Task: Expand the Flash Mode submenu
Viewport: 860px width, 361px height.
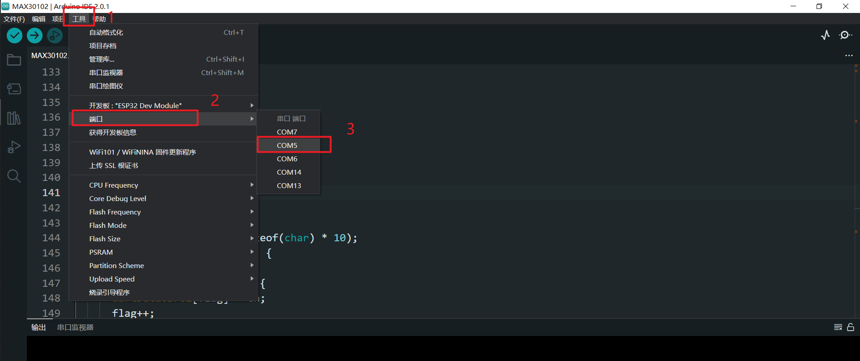Action: (x=164, y=225)
